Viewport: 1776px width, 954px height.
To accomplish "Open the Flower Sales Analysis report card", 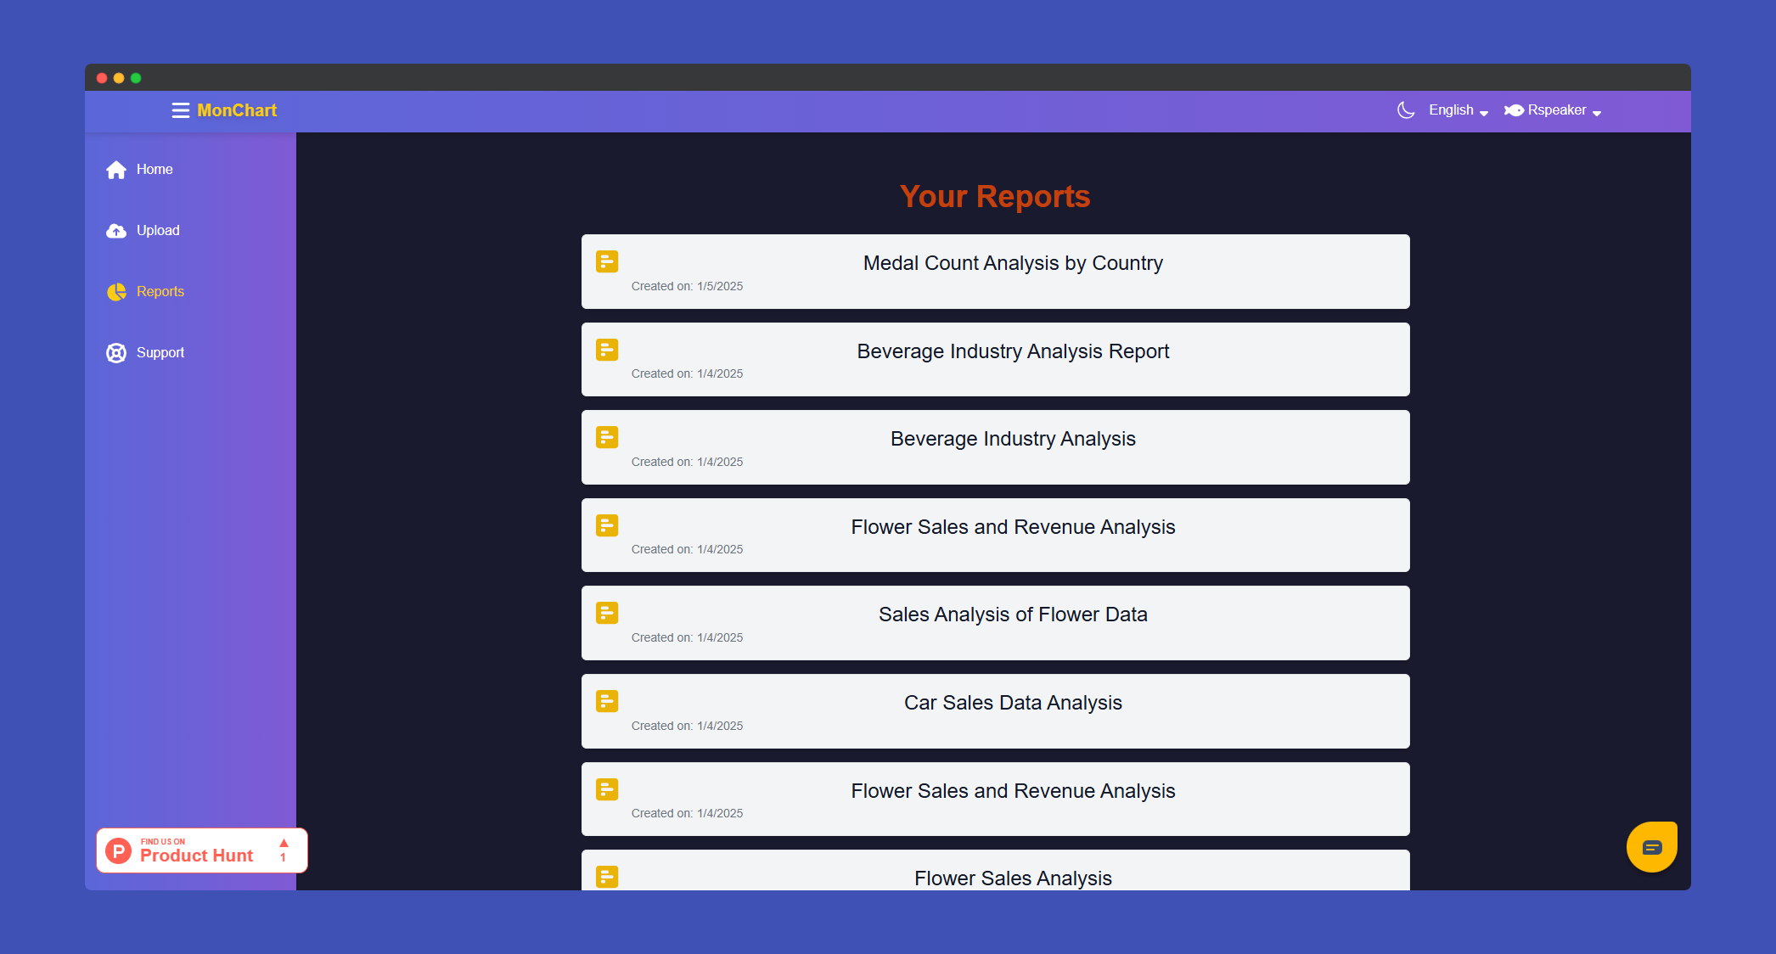I will tap(1012, 878).
